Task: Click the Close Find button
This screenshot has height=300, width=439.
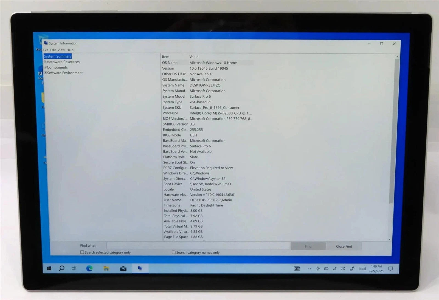Action: pyautogui.click(x=344, y=246)
